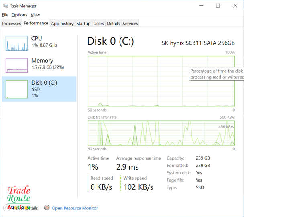Switch to the Processes tab
The height and width of the screenshot is (217, 281).
[x=12, y=23]
